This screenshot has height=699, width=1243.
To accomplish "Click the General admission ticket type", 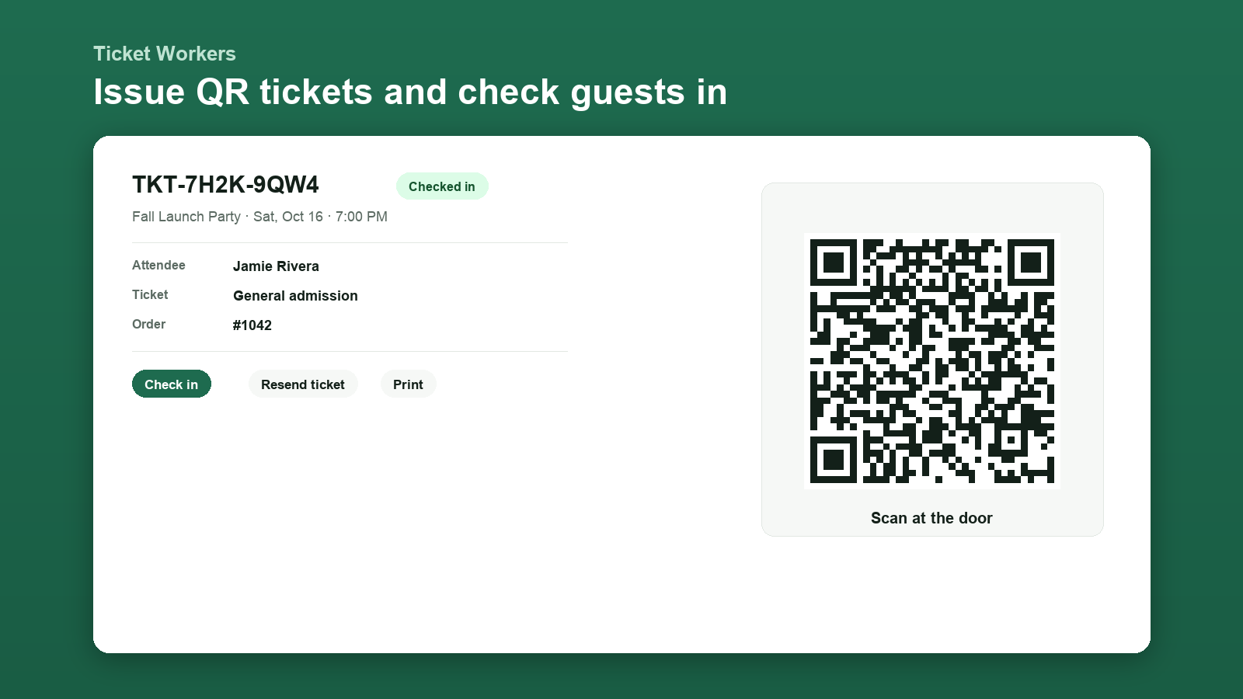I will point(295,296).
